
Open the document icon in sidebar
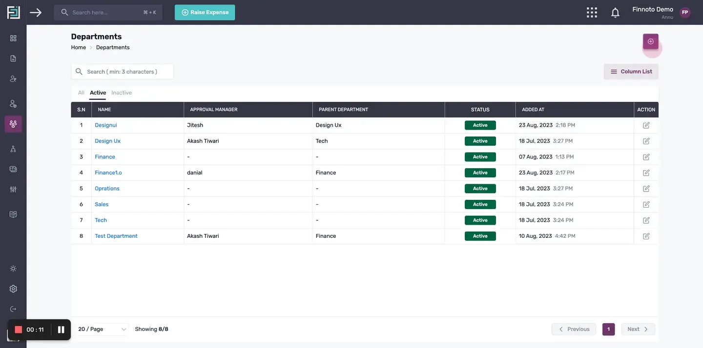(x=13, y=58)
